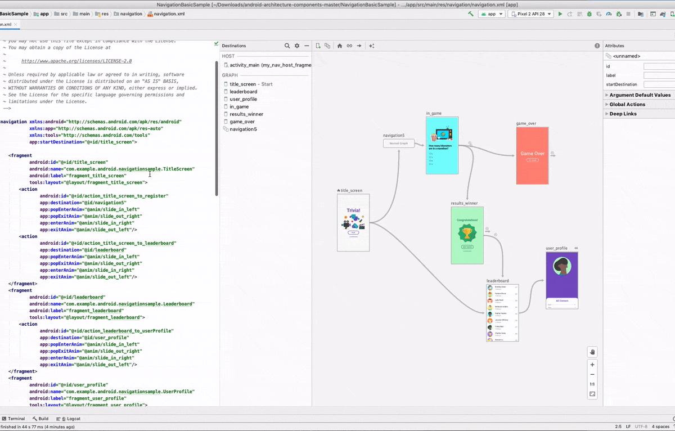The height and width of the screenshot is (431, 675).
Task: Click the Apache license URL in the editor
Action: pos(76,61)
